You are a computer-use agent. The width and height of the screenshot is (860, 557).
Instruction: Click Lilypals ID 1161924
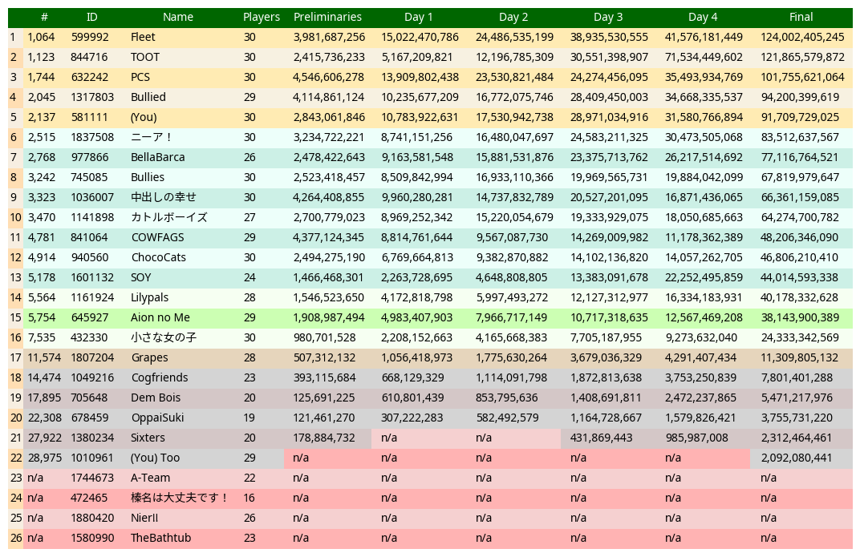tap(92, 298)
